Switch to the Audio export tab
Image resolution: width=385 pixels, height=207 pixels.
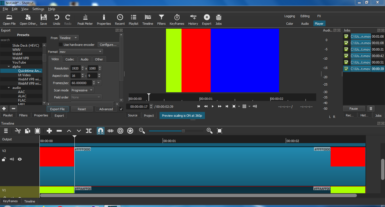85,59
